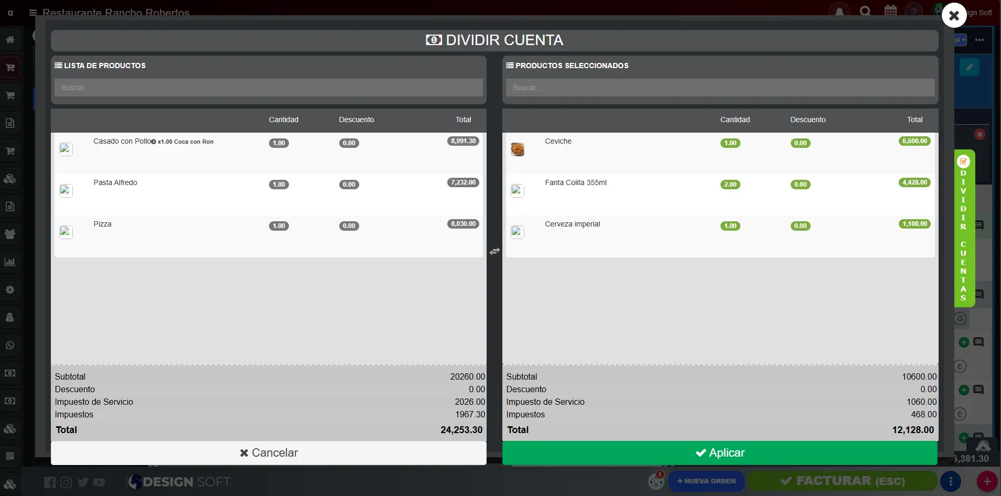
Task: Click quantity 1.00 badge of Pasta Alfredo
Action: point(279,185)
